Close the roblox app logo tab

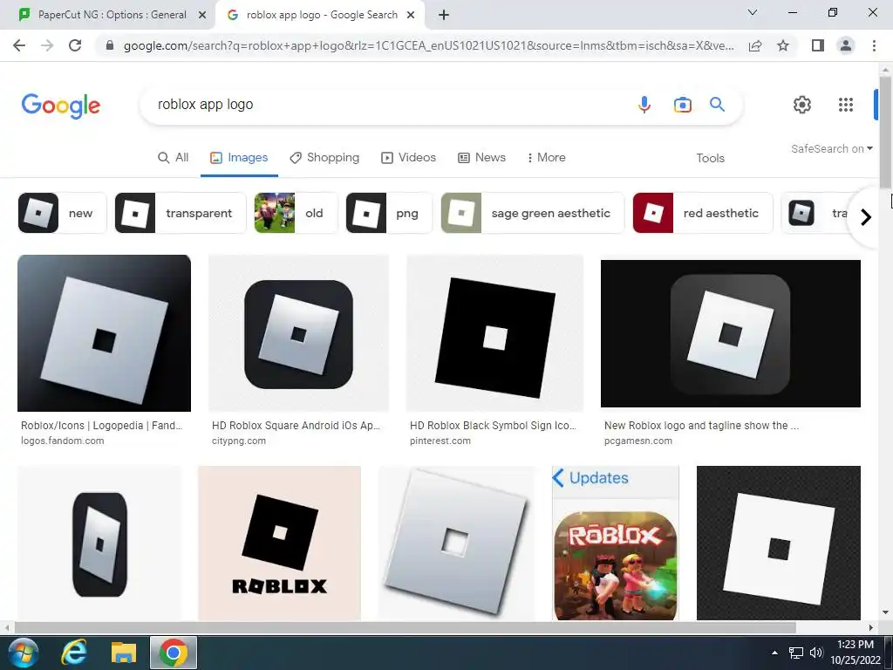411,16
